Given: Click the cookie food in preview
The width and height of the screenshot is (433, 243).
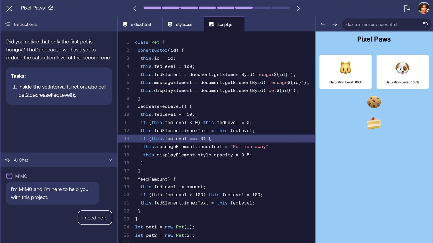Looking at the screenshot, I should tap(374, 102).
